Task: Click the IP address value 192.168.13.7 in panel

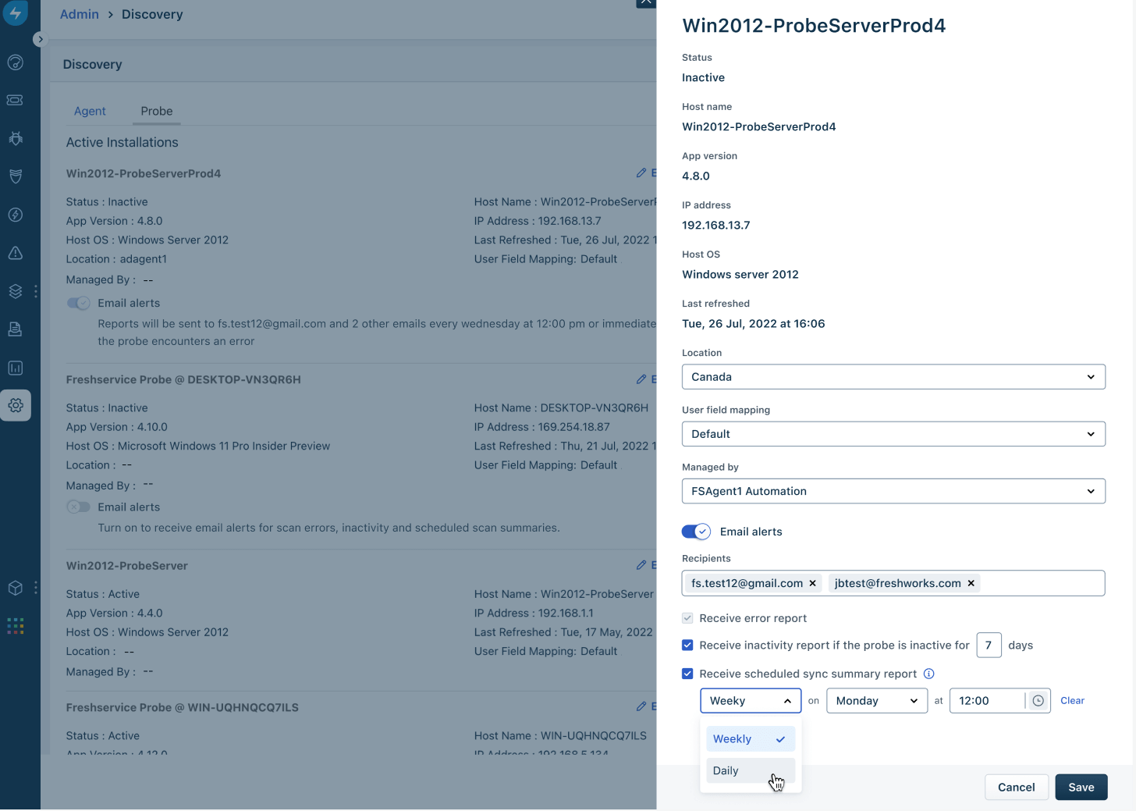Action: click(x=716, y=225)
